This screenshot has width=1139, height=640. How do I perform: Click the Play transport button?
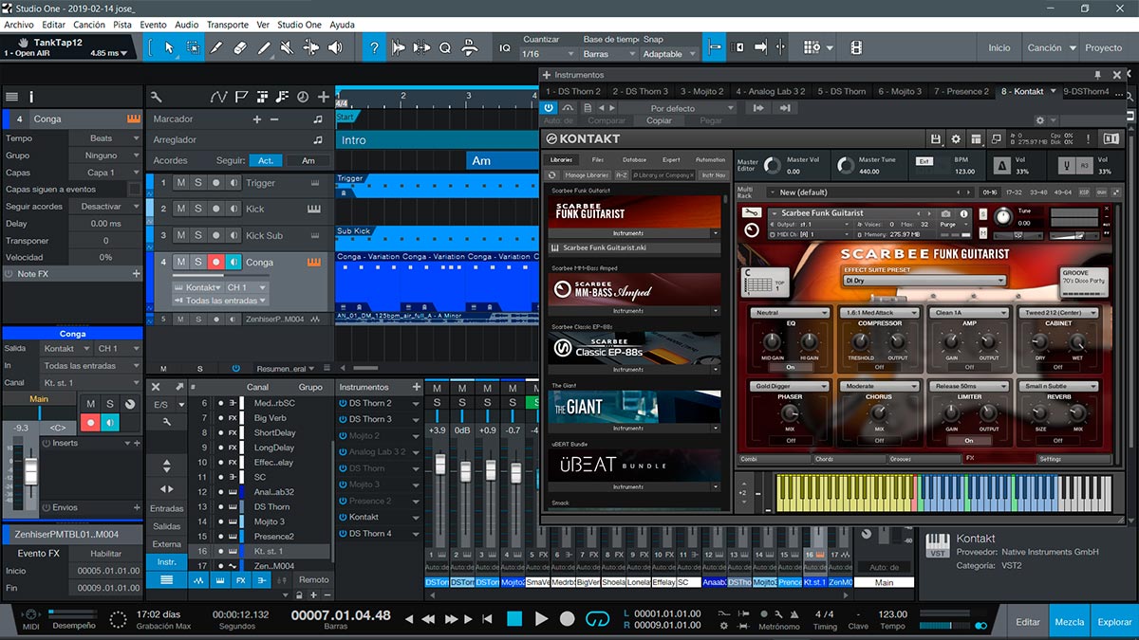[541, 619]
